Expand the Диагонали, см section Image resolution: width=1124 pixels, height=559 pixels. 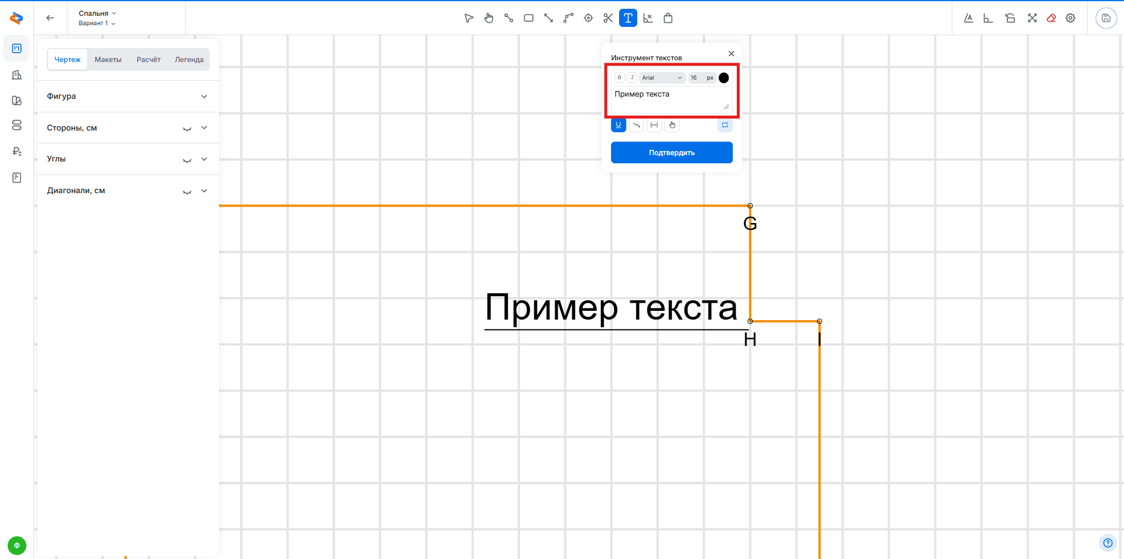(204, 191)
